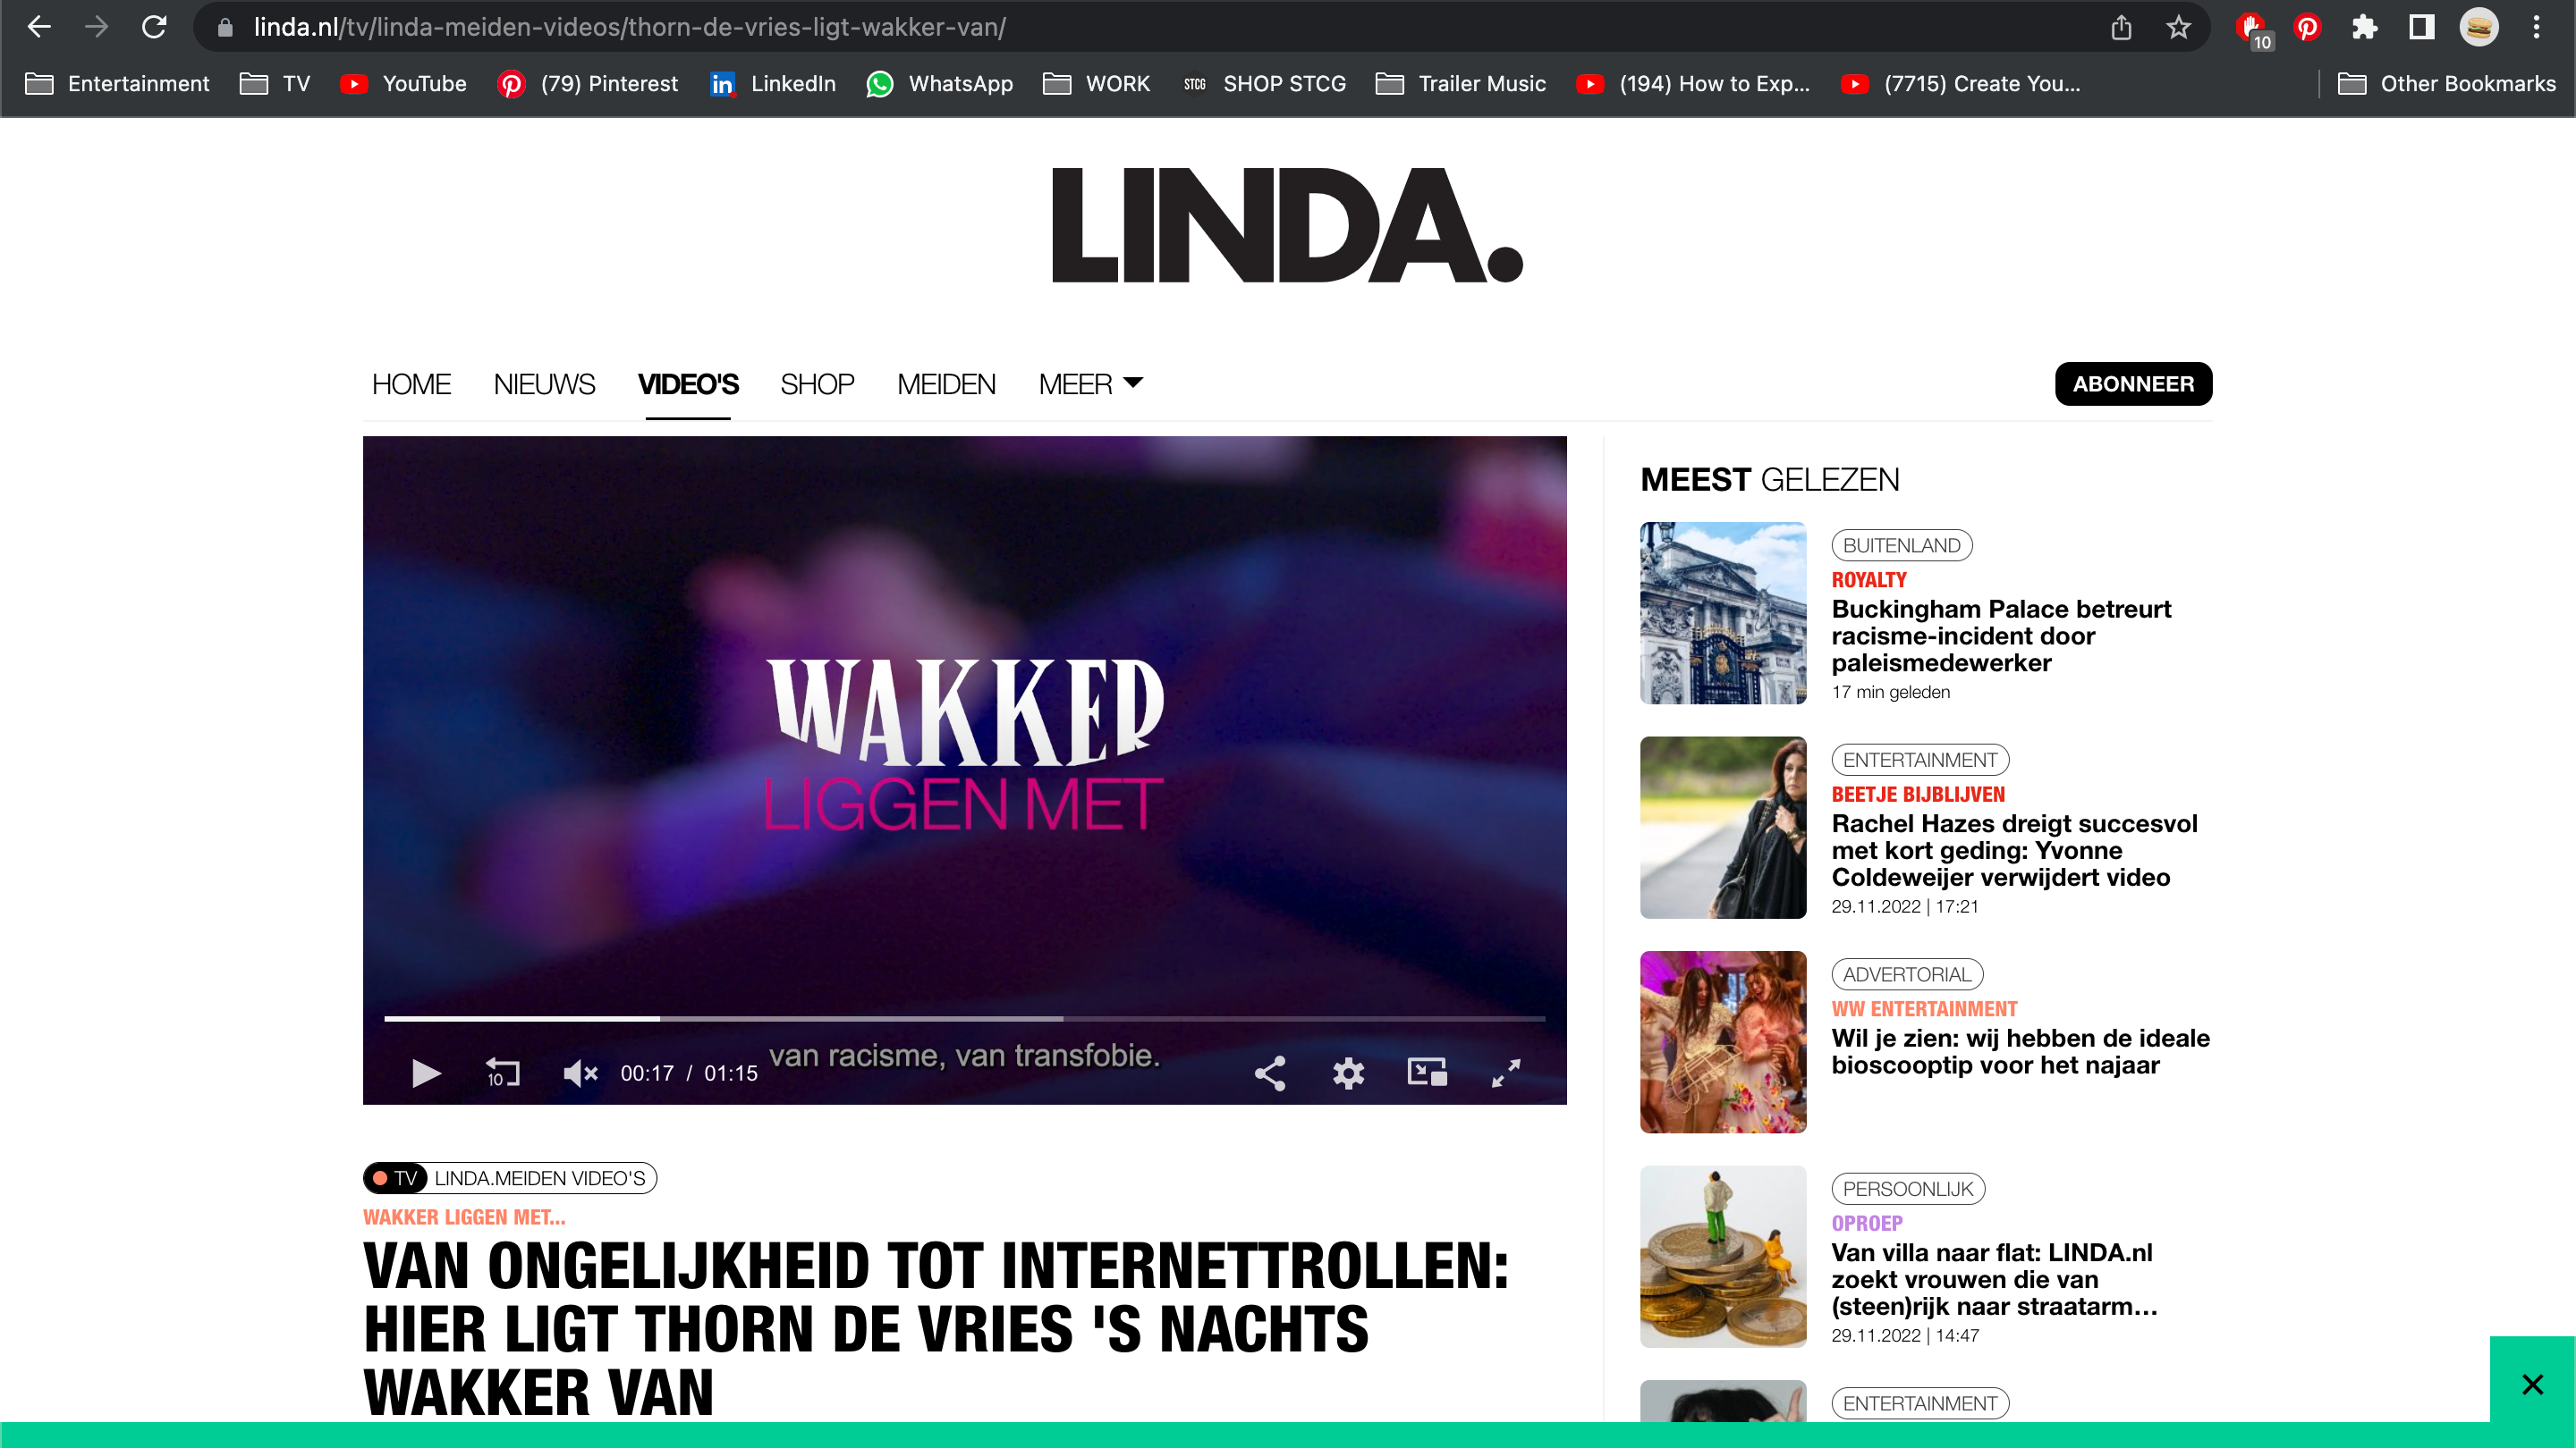Open the Rachel Hazes article thumbnail

(1723, 828)
